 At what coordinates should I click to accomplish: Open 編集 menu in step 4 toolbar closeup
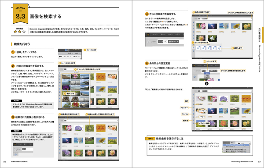163,35
